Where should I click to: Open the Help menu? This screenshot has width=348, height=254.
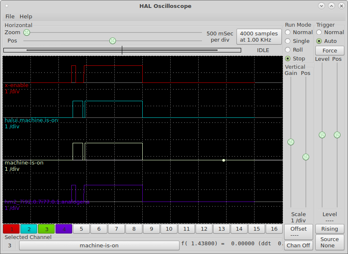coord(26,16)
